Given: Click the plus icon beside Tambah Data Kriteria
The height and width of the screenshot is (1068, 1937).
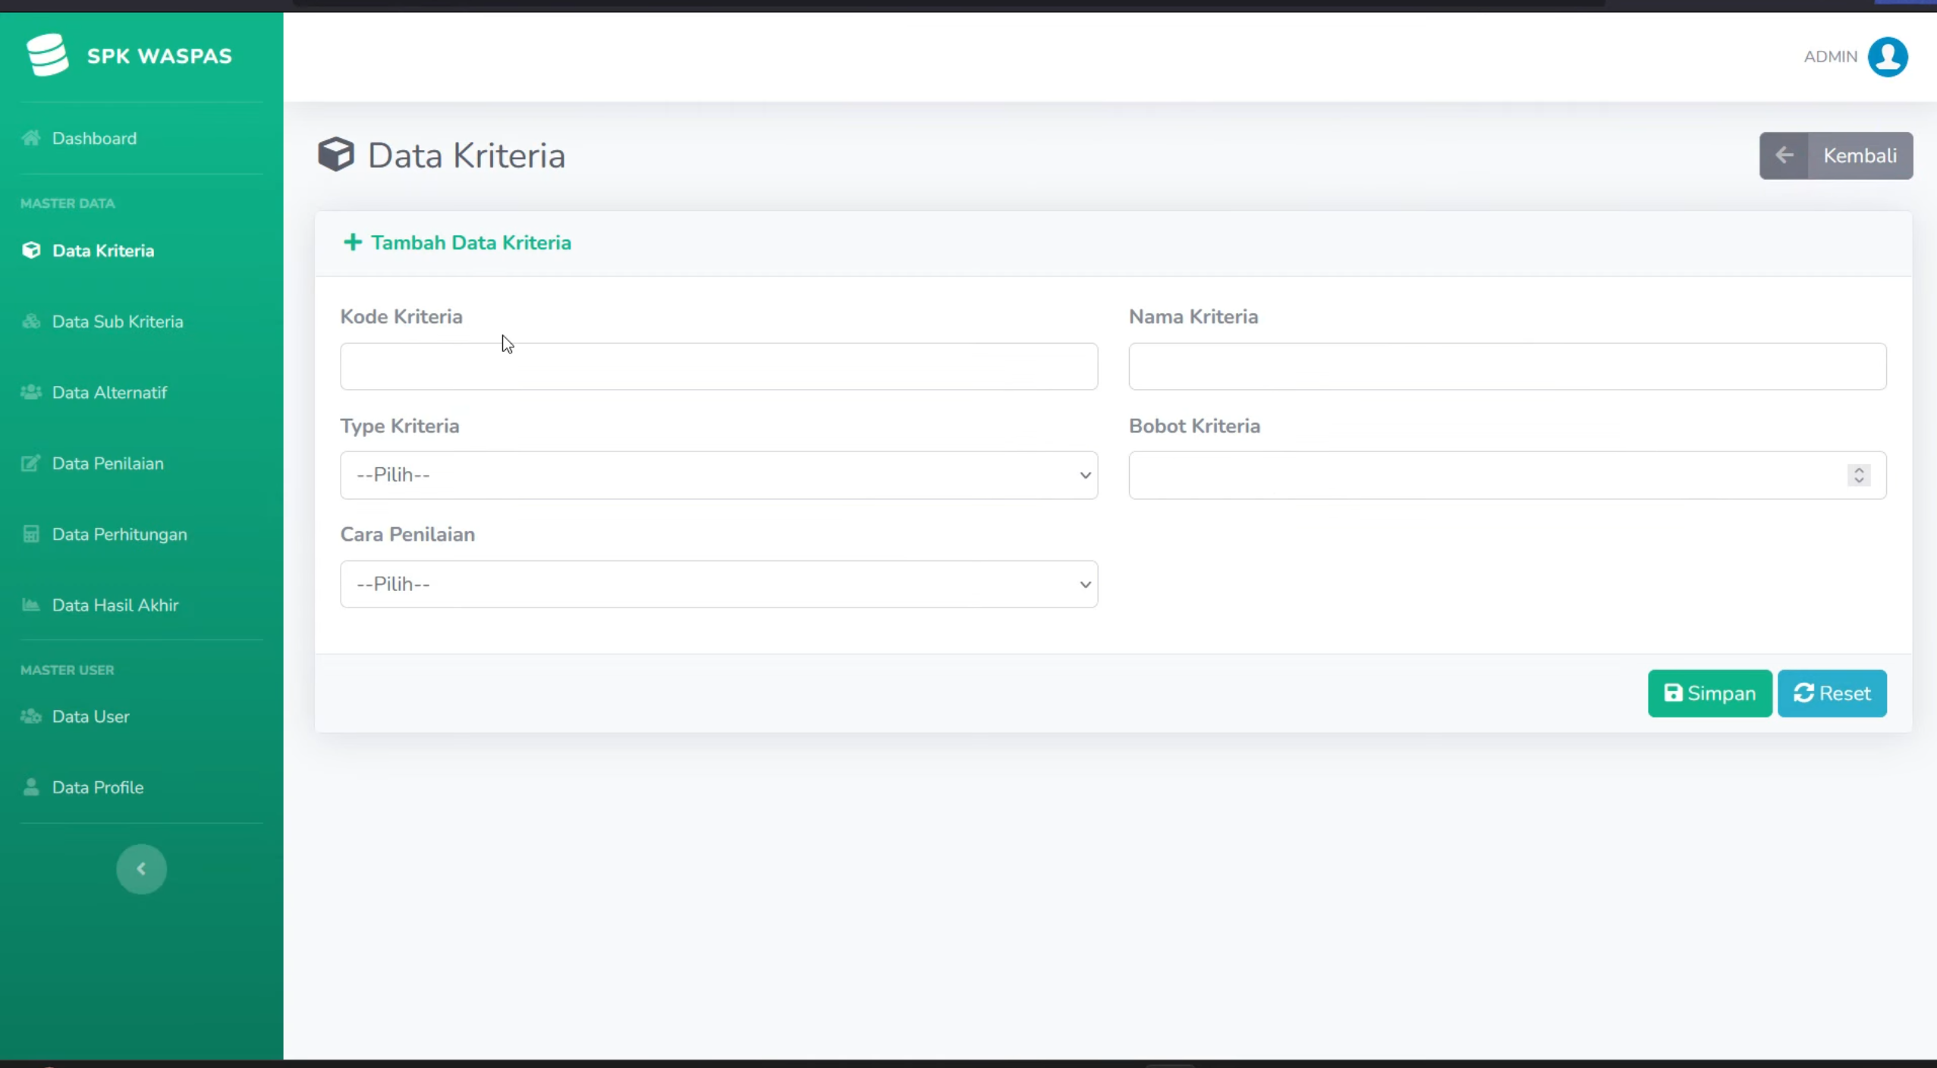Looking at the screenshot, I should pos(352,242).
